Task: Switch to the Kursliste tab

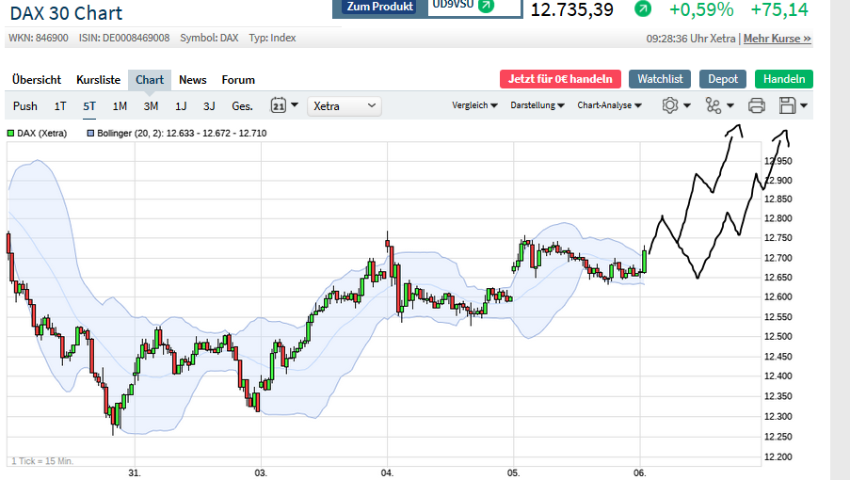Action: 98,80
